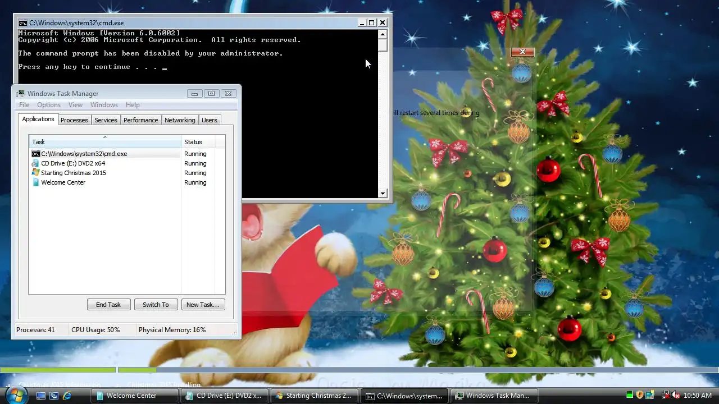Click Processes: 41 in the status bar

[35, 330]
